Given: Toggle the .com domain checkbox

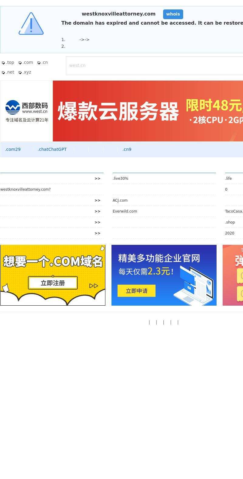Looking at the screenshot, I should point(20,63).
